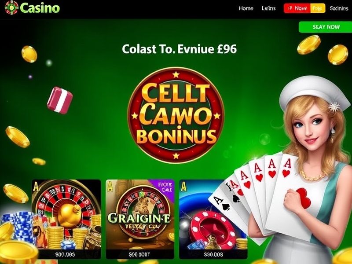Open the Lains navigation link
The image size is (352, 264).
[268, 8]
